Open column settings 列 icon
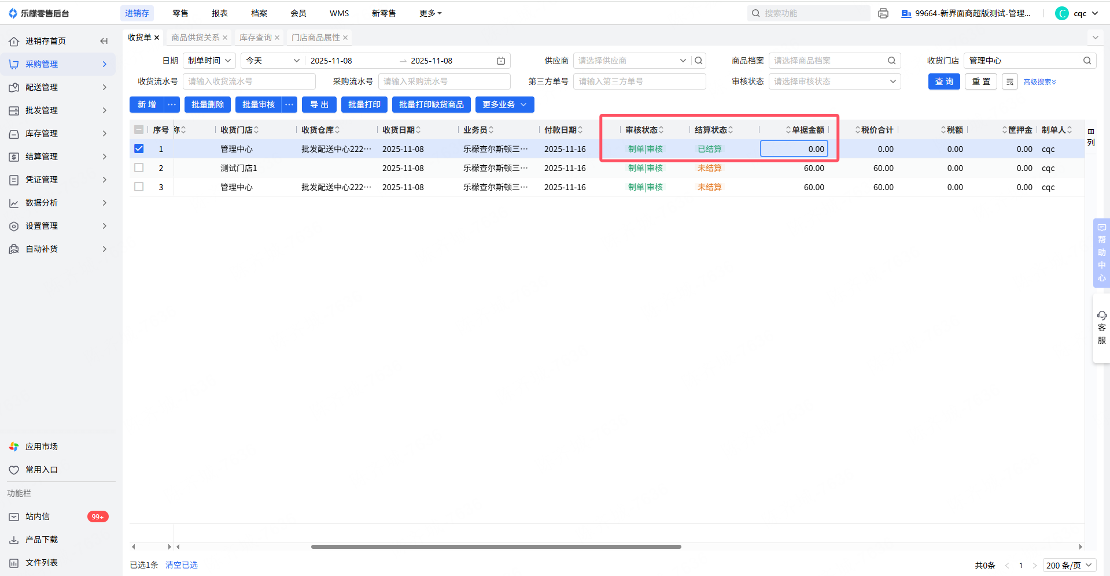The image size is (1110, 576). click(x=1091, y=137)
